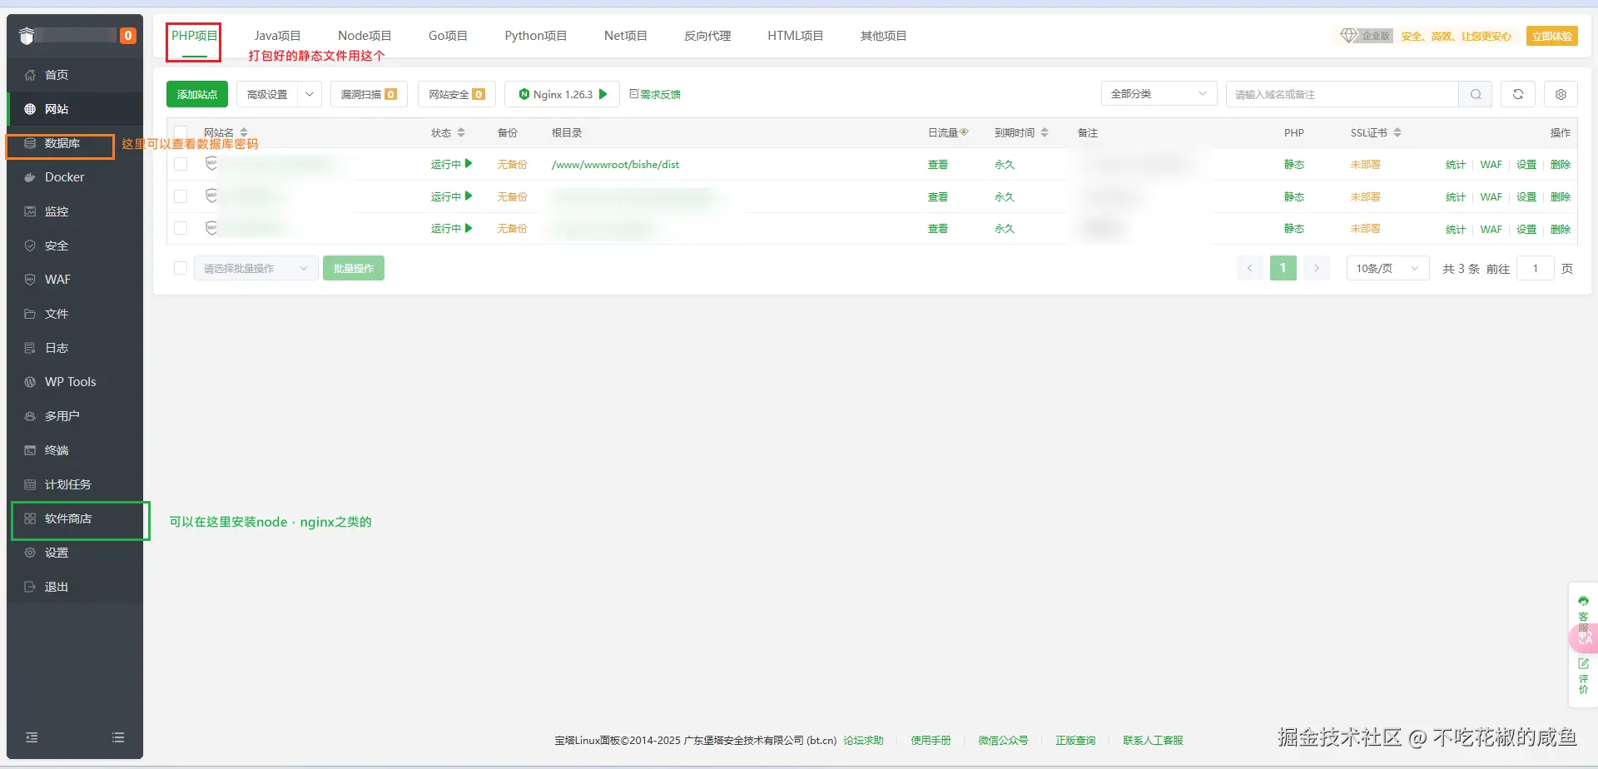Click the green 添加站点 button
The width and height of the screenshot is (1598, 769).
197,94
